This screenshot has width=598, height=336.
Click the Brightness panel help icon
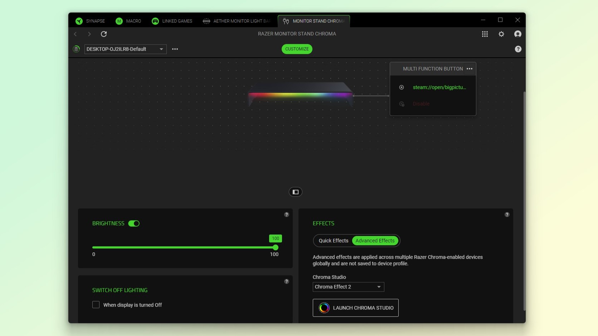[x=286, y=214]
